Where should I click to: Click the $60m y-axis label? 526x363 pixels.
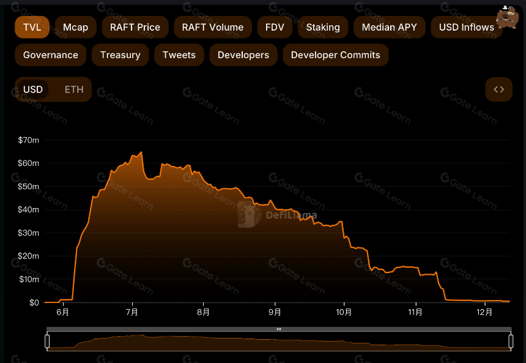click(x=29, y=163)
